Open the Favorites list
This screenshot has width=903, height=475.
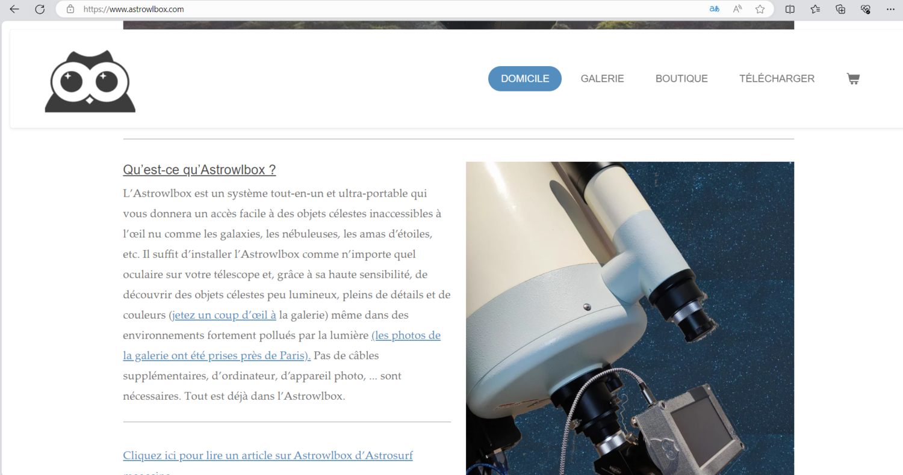(815, 9)
